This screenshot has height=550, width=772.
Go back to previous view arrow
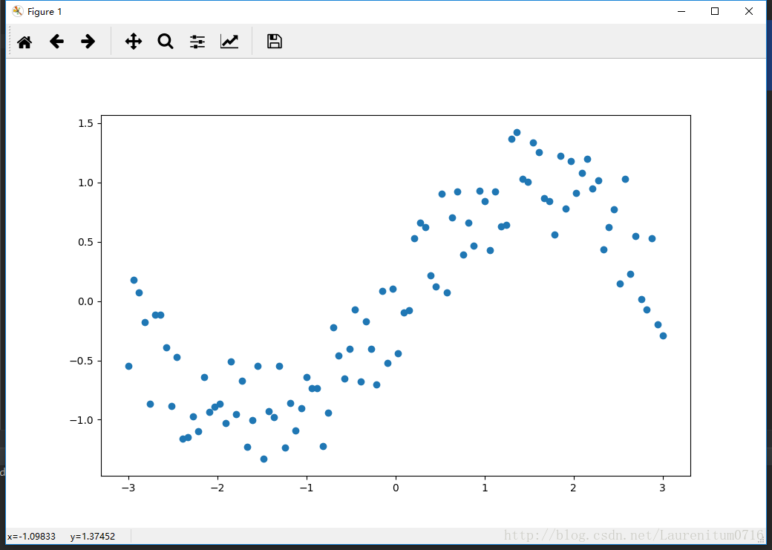coord(56,42)
